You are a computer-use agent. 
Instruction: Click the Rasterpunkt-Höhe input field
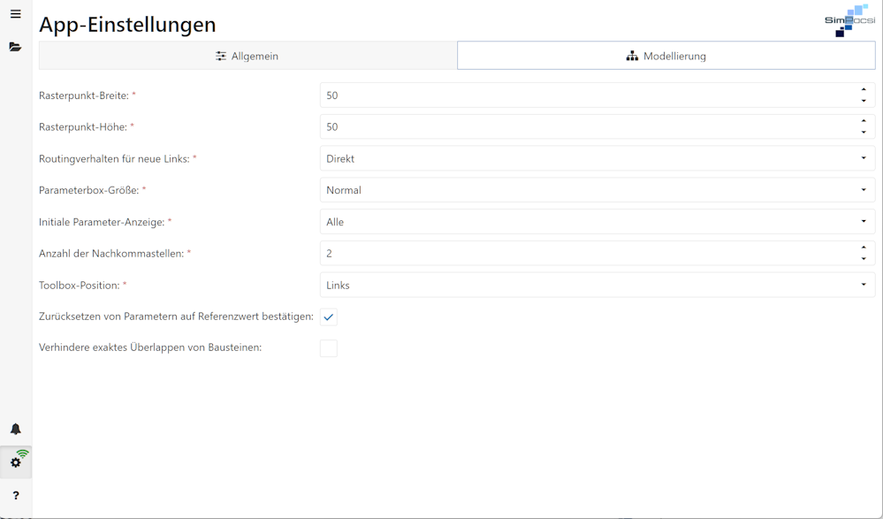(530, 126)
